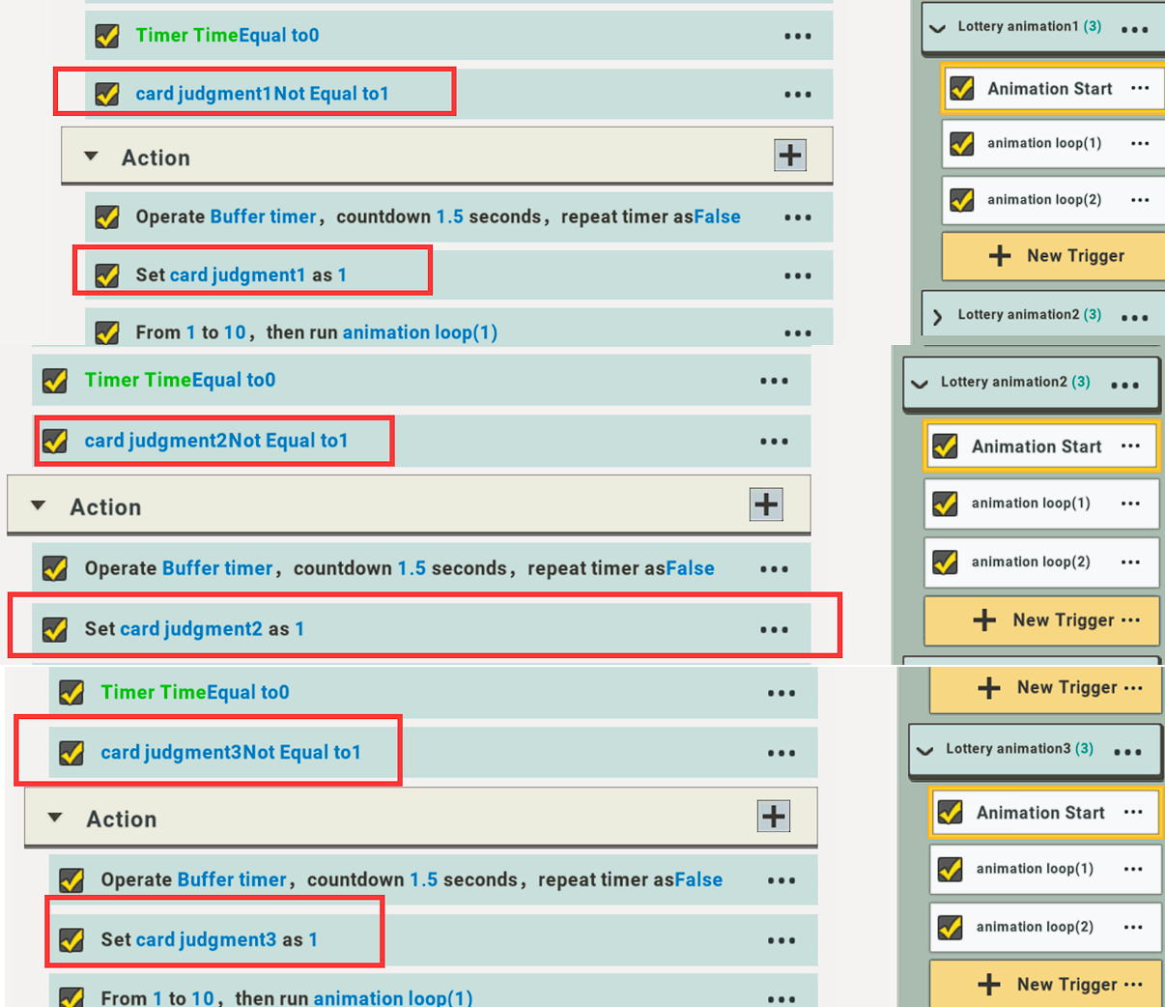Expand the collapsed Lottery animation2 group
Viewport: 1165px width, 1007px height.
pyautogui.click(x=937, y=316)
